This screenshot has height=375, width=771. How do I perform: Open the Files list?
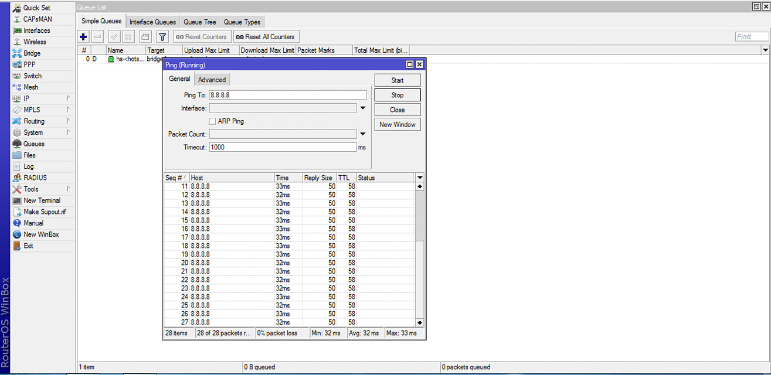pos(29,155)
